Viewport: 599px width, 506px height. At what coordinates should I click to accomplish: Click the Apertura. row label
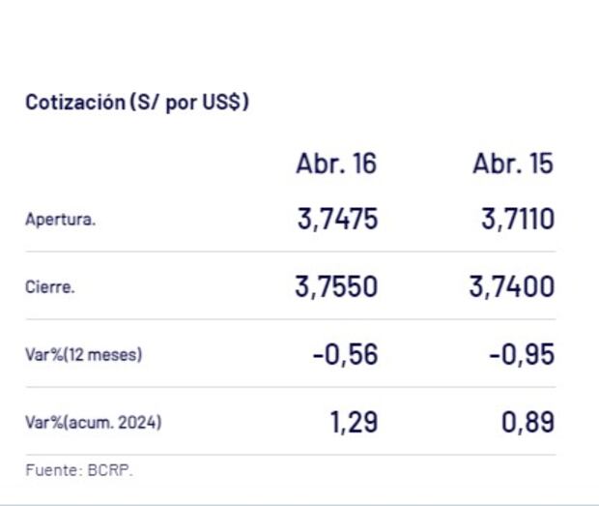pyautogui.click(x=60, y=220)
